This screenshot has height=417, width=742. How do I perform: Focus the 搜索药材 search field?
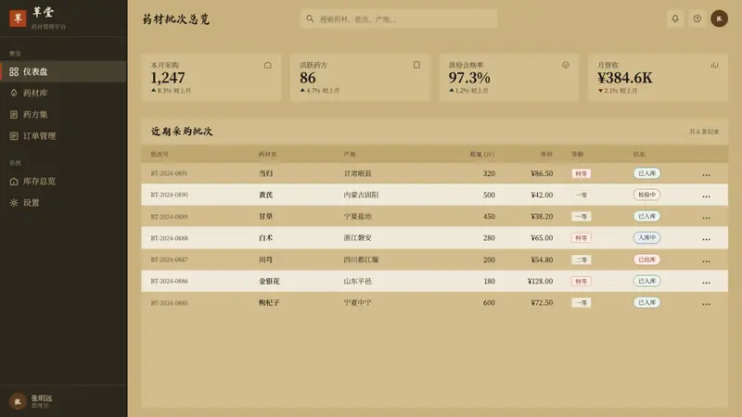tap(399, 19)
